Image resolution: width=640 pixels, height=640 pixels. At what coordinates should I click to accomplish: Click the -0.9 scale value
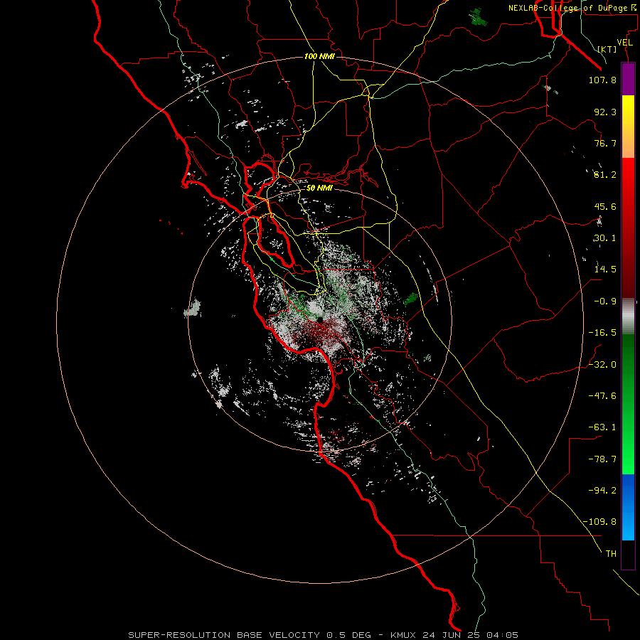pyautogui.click(x=605, y=302)
